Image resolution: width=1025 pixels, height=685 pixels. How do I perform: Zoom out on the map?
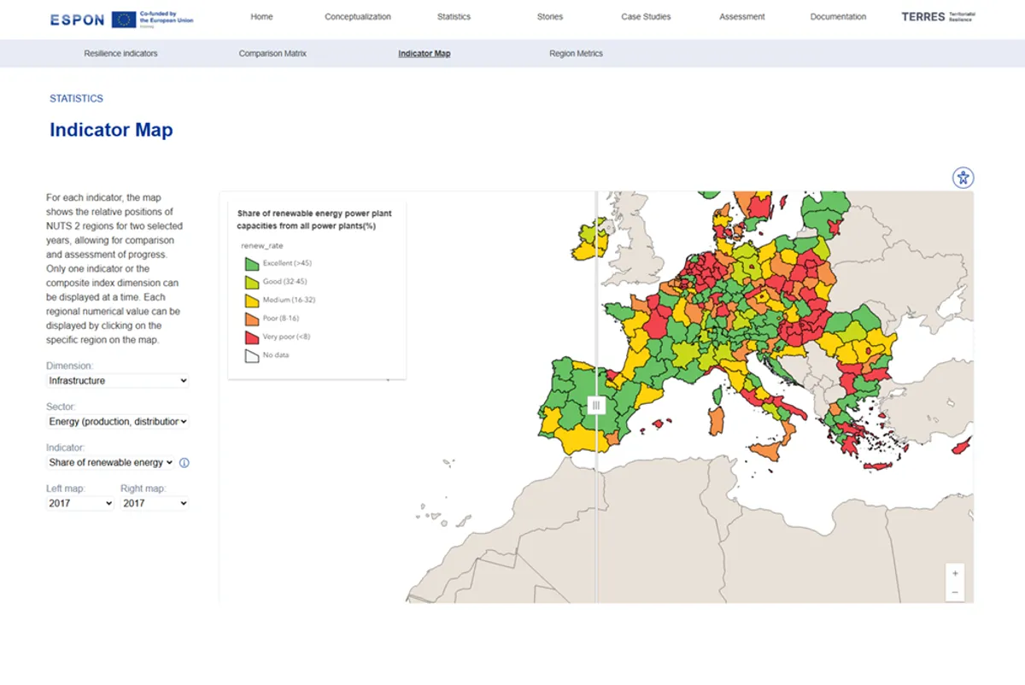(x=954, y=590)
